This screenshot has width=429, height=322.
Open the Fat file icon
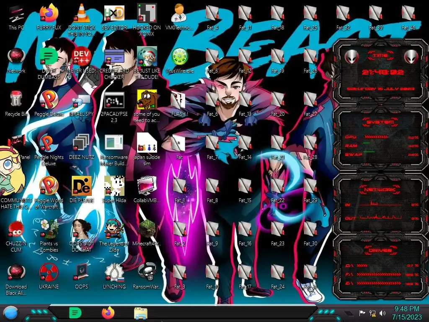178,143
